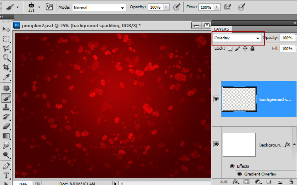The width and height of the screenshot is (297, 185).
Task: Select the Eraser tool
Action: pyautogui.click(x=6, y=126)
